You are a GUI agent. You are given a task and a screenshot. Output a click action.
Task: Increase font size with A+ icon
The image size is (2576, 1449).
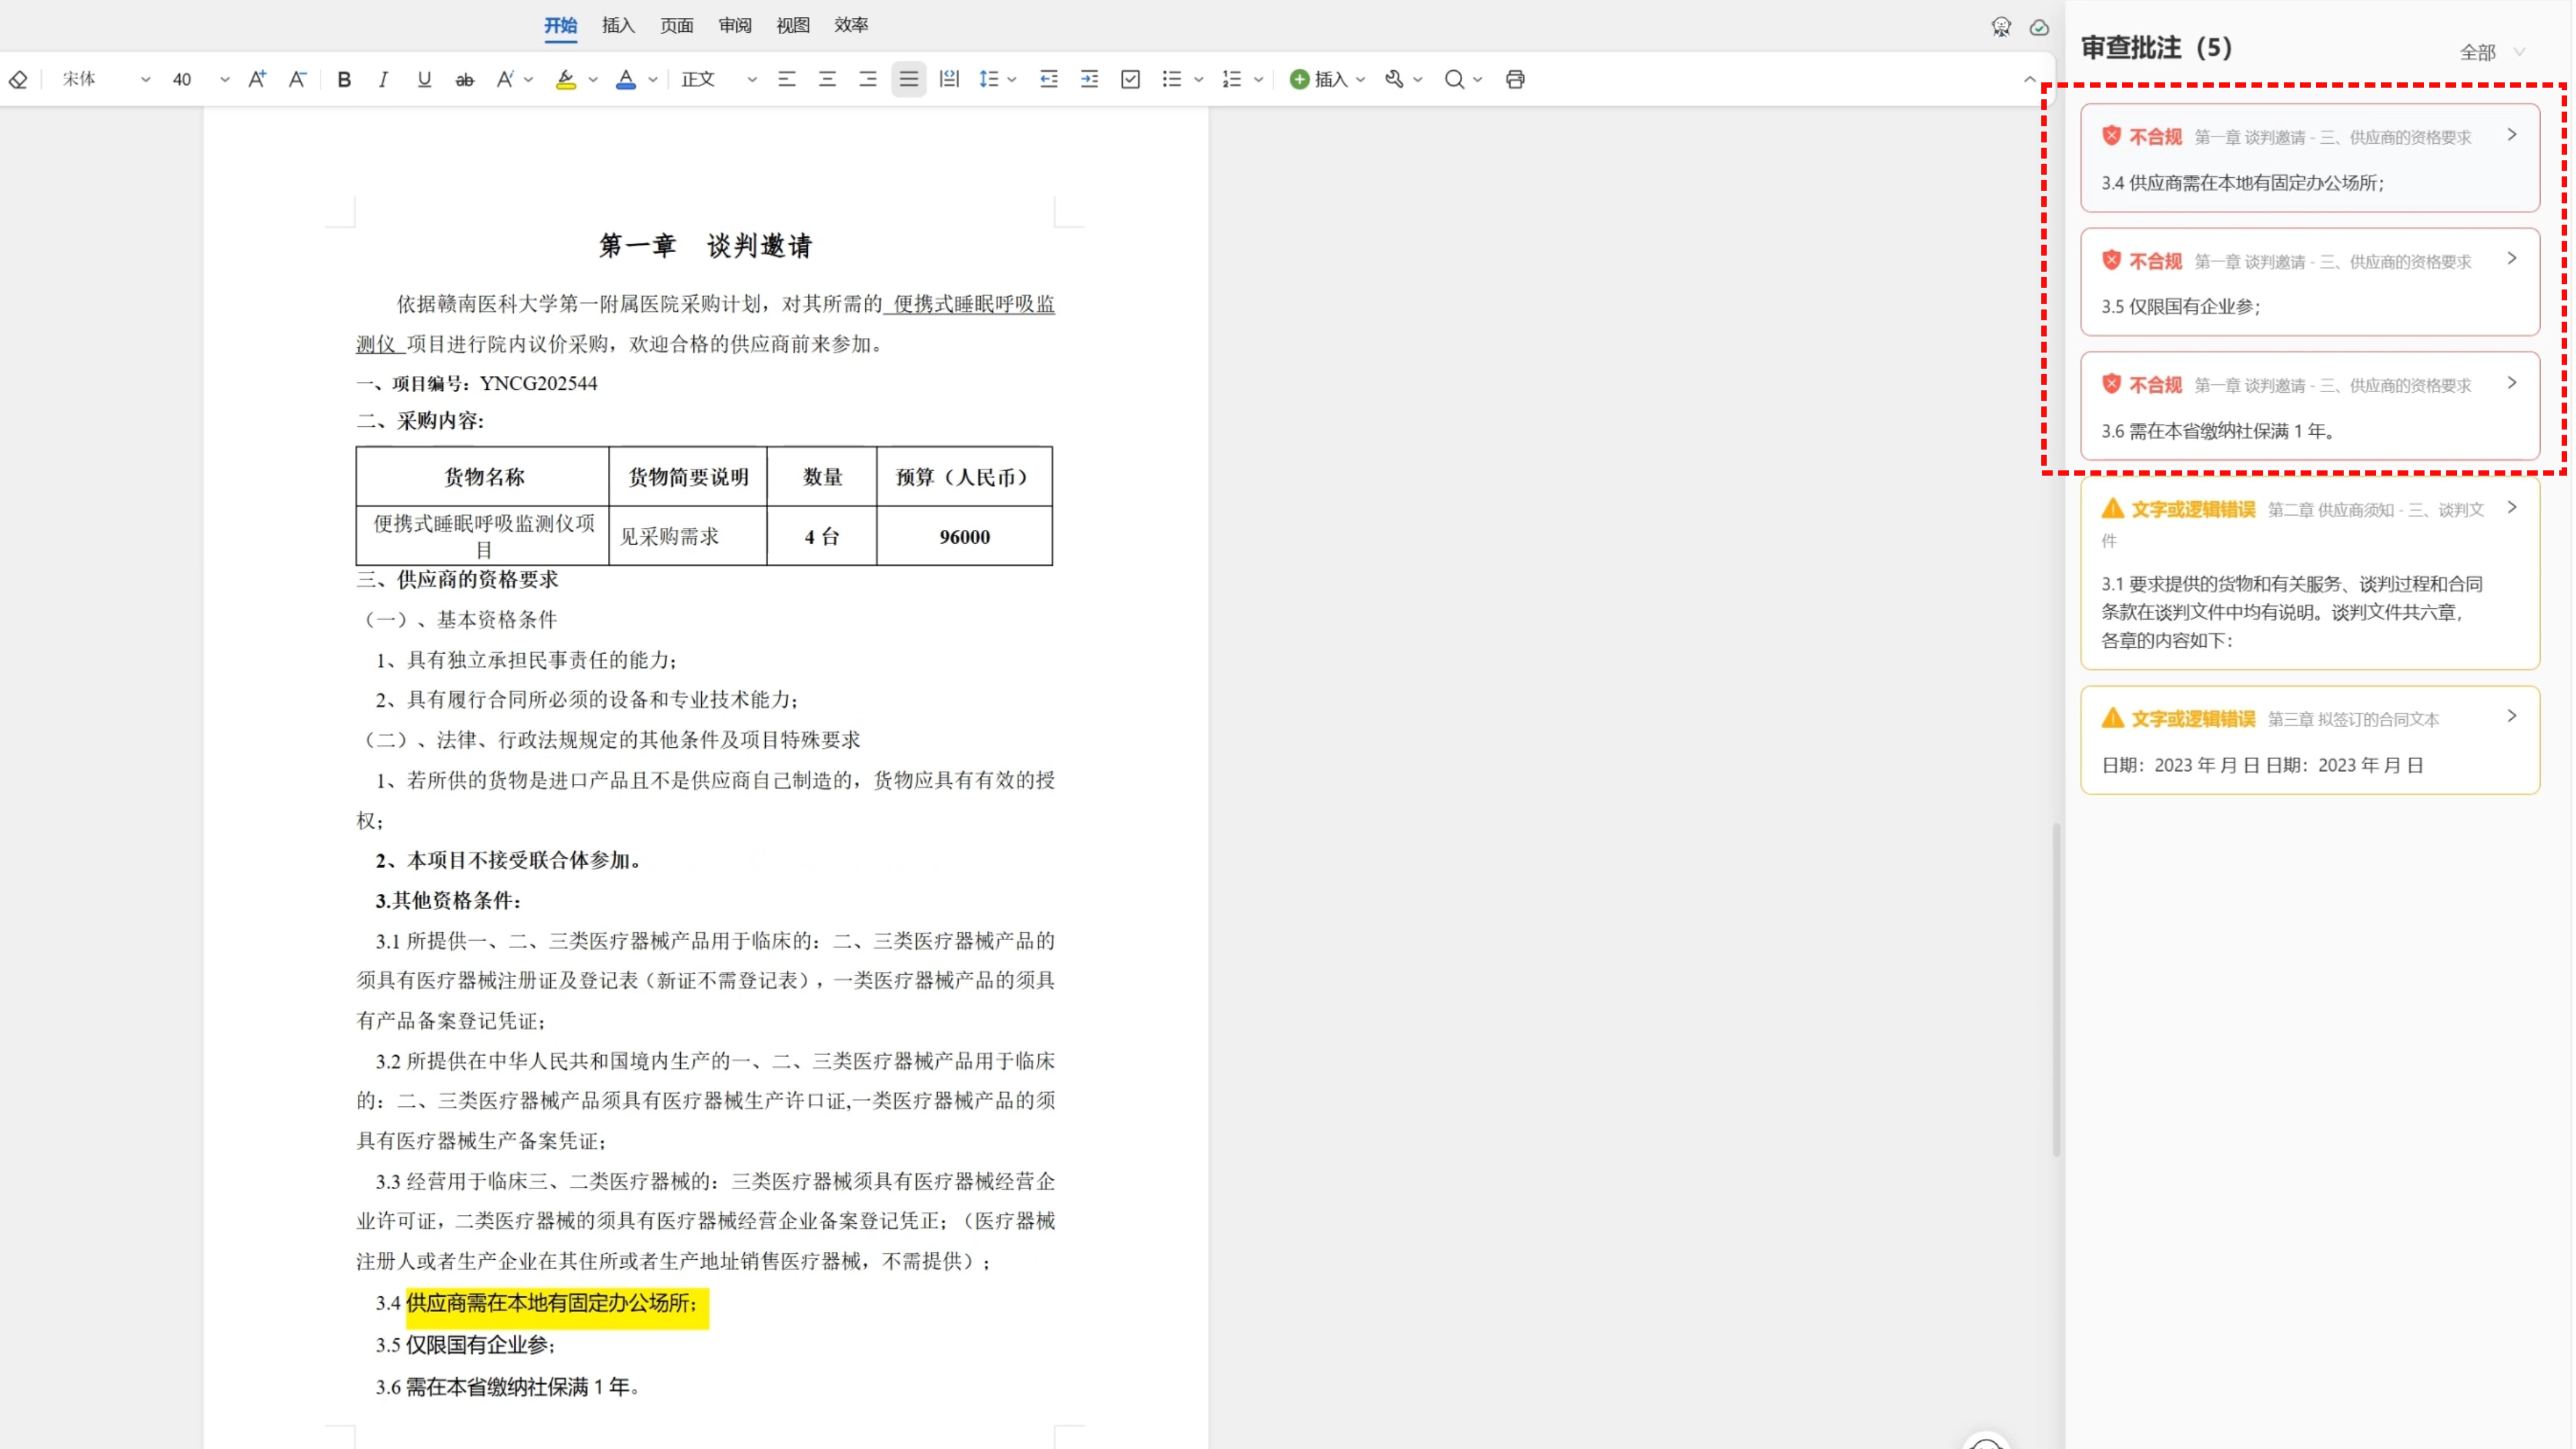[x=257, y=79]
